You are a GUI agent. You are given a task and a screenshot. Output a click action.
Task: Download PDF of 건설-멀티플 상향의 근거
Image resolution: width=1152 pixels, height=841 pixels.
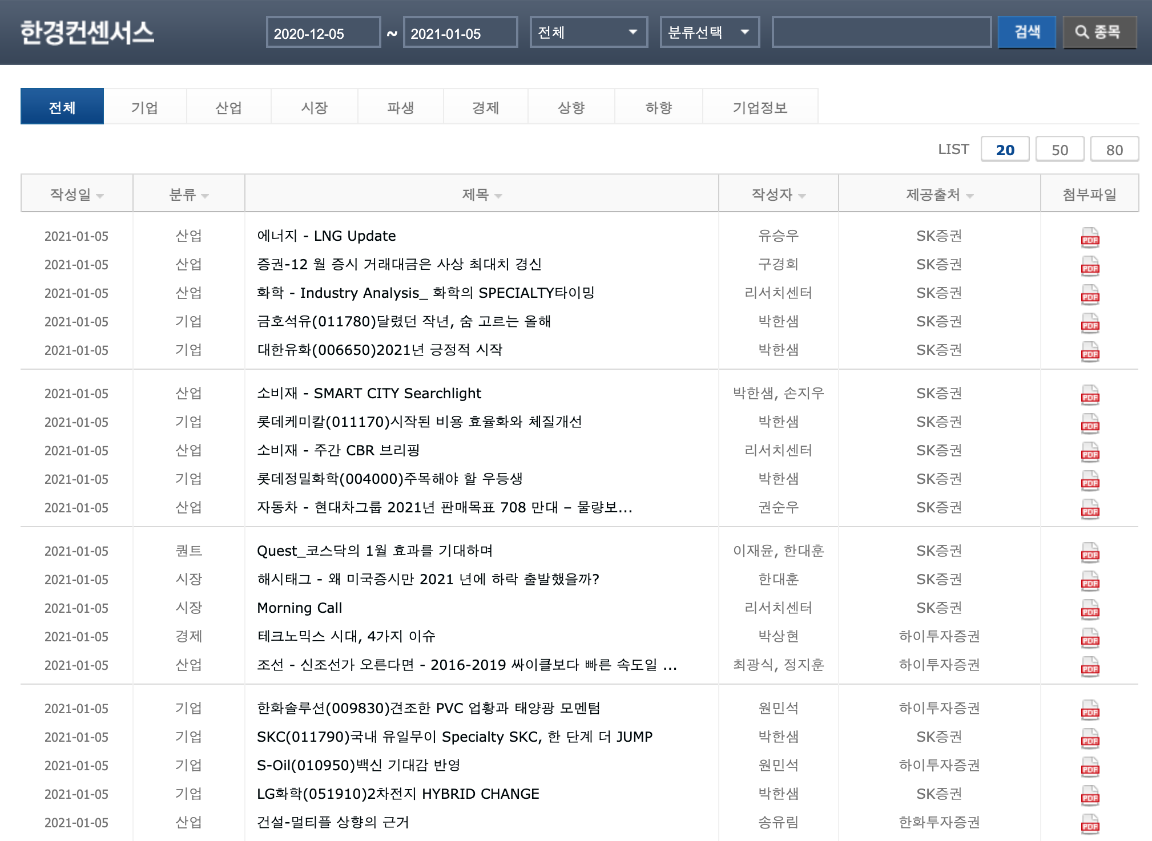pos(1089,824)
